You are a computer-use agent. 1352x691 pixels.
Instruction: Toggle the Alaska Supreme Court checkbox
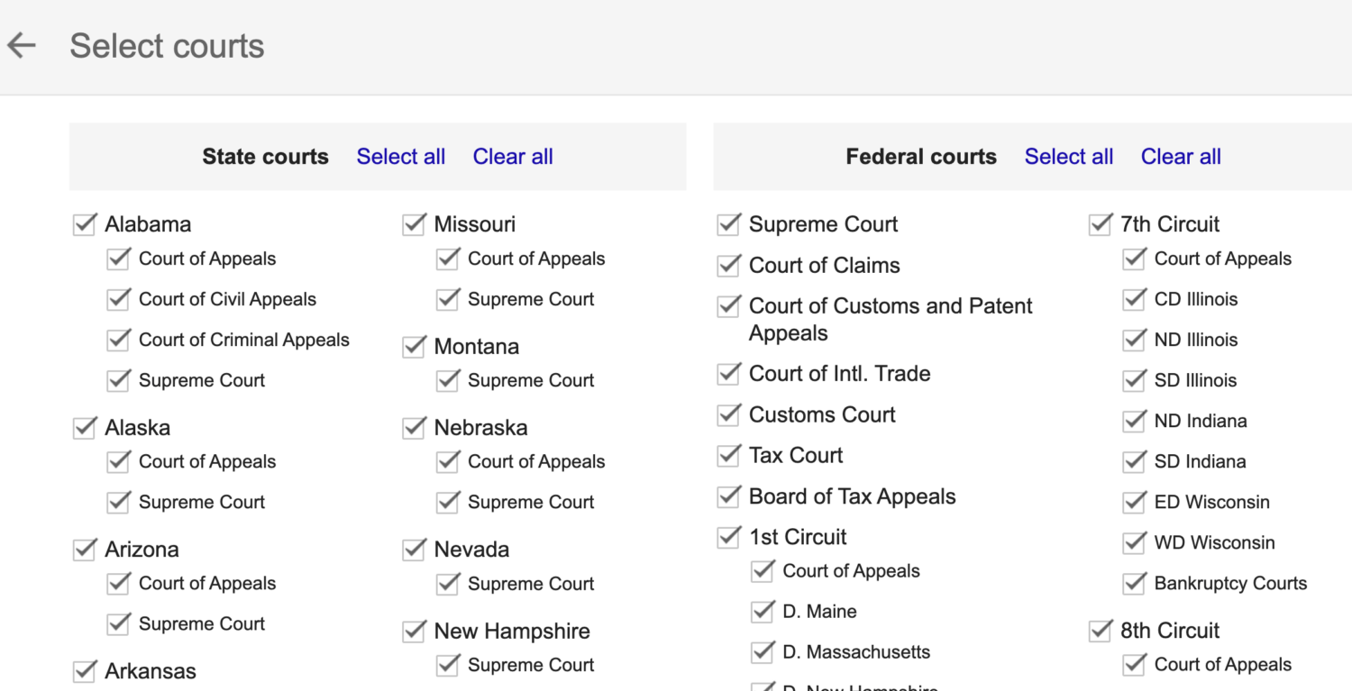coord(118,502)
